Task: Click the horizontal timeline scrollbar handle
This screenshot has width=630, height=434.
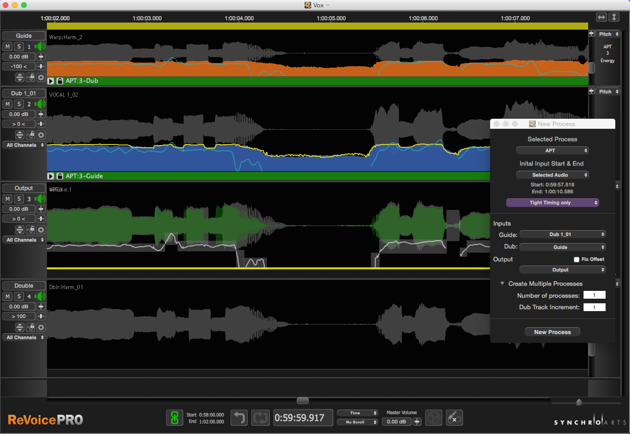Action: pyautogui.click(x=302, y=400)
